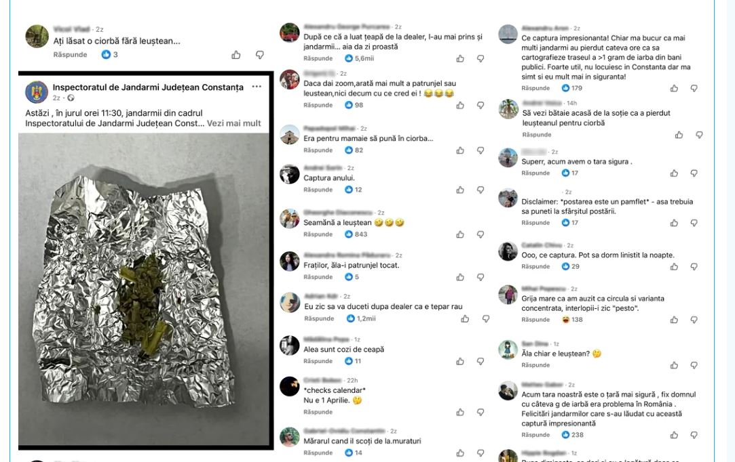Like "Ați lăsat o ciorbă fără leuștean" comment
The height and width of the screenshot is (462, 735).
click(x=235, y=55)
